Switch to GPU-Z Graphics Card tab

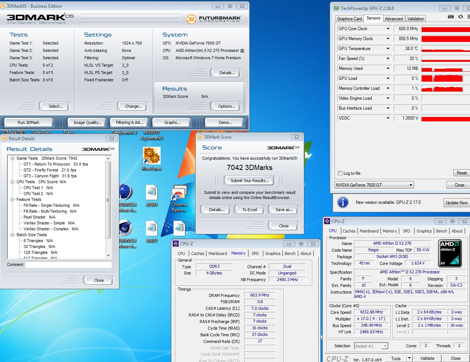click(349, 18)
